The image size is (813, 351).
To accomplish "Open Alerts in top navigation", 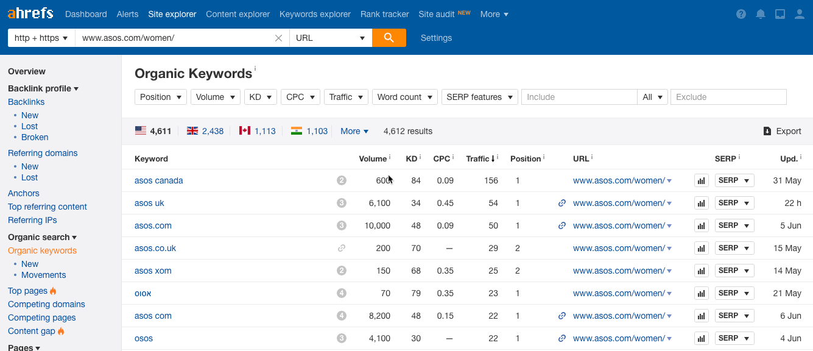I will [x=127, y=14].
